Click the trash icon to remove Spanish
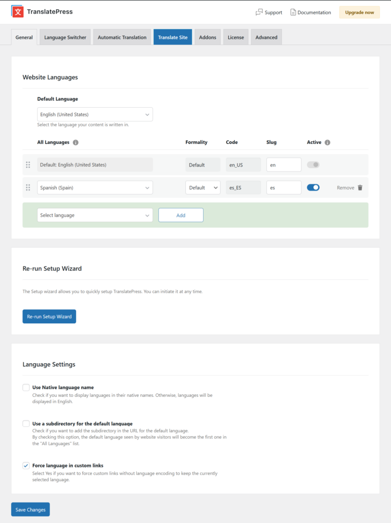This screenshot has height=523, width=391. click(x=360, y=187)
